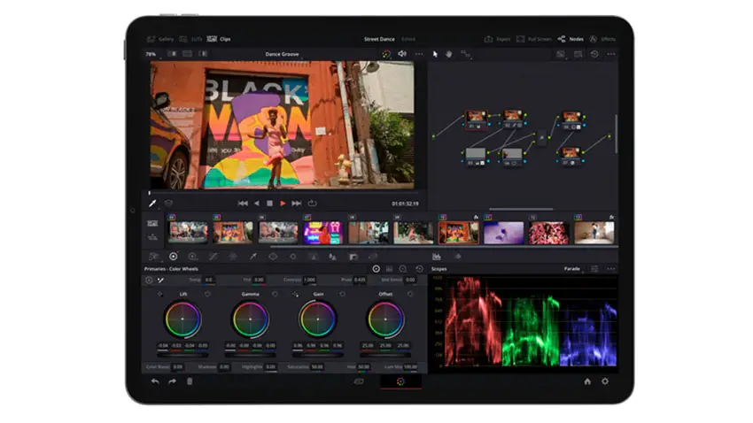
Task: Click the Saturation value field
Action: [317, 367]
